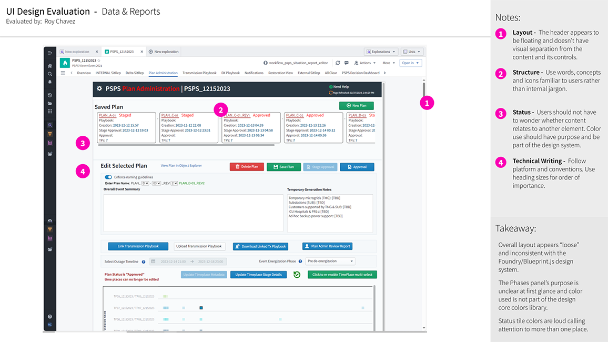The height and width of the screenshot is (342, 608).
Task: Switch to the Transmission Playbook tab
Action: point(200,72)
